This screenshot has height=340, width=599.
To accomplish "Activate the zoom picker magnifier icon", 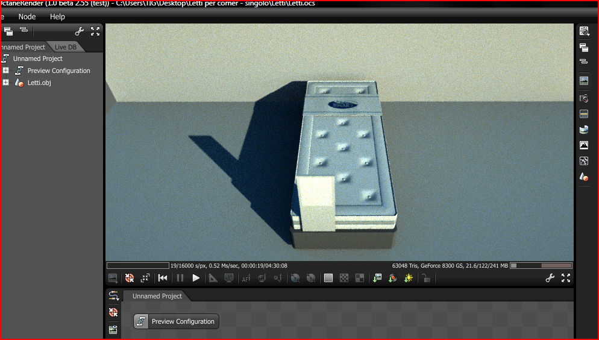I will tap(278, 278).
